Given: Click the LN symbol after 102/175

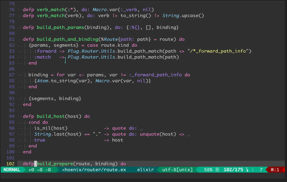Looking at the screenshot, I should click(x=247, y=170).
